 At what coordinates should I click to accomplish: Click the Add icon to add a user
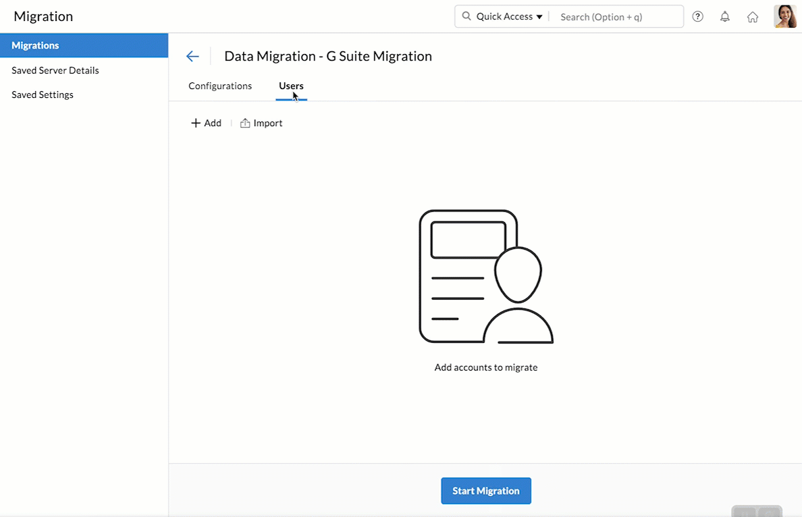click(x=195, y=123)
